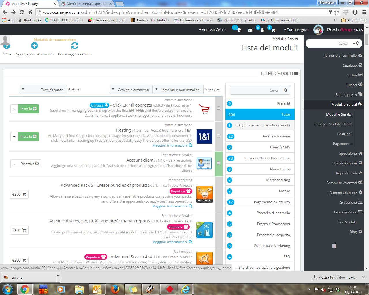Open the caret next to Hosting Installa
The image size is (369, 295).
tap(14, 137)
